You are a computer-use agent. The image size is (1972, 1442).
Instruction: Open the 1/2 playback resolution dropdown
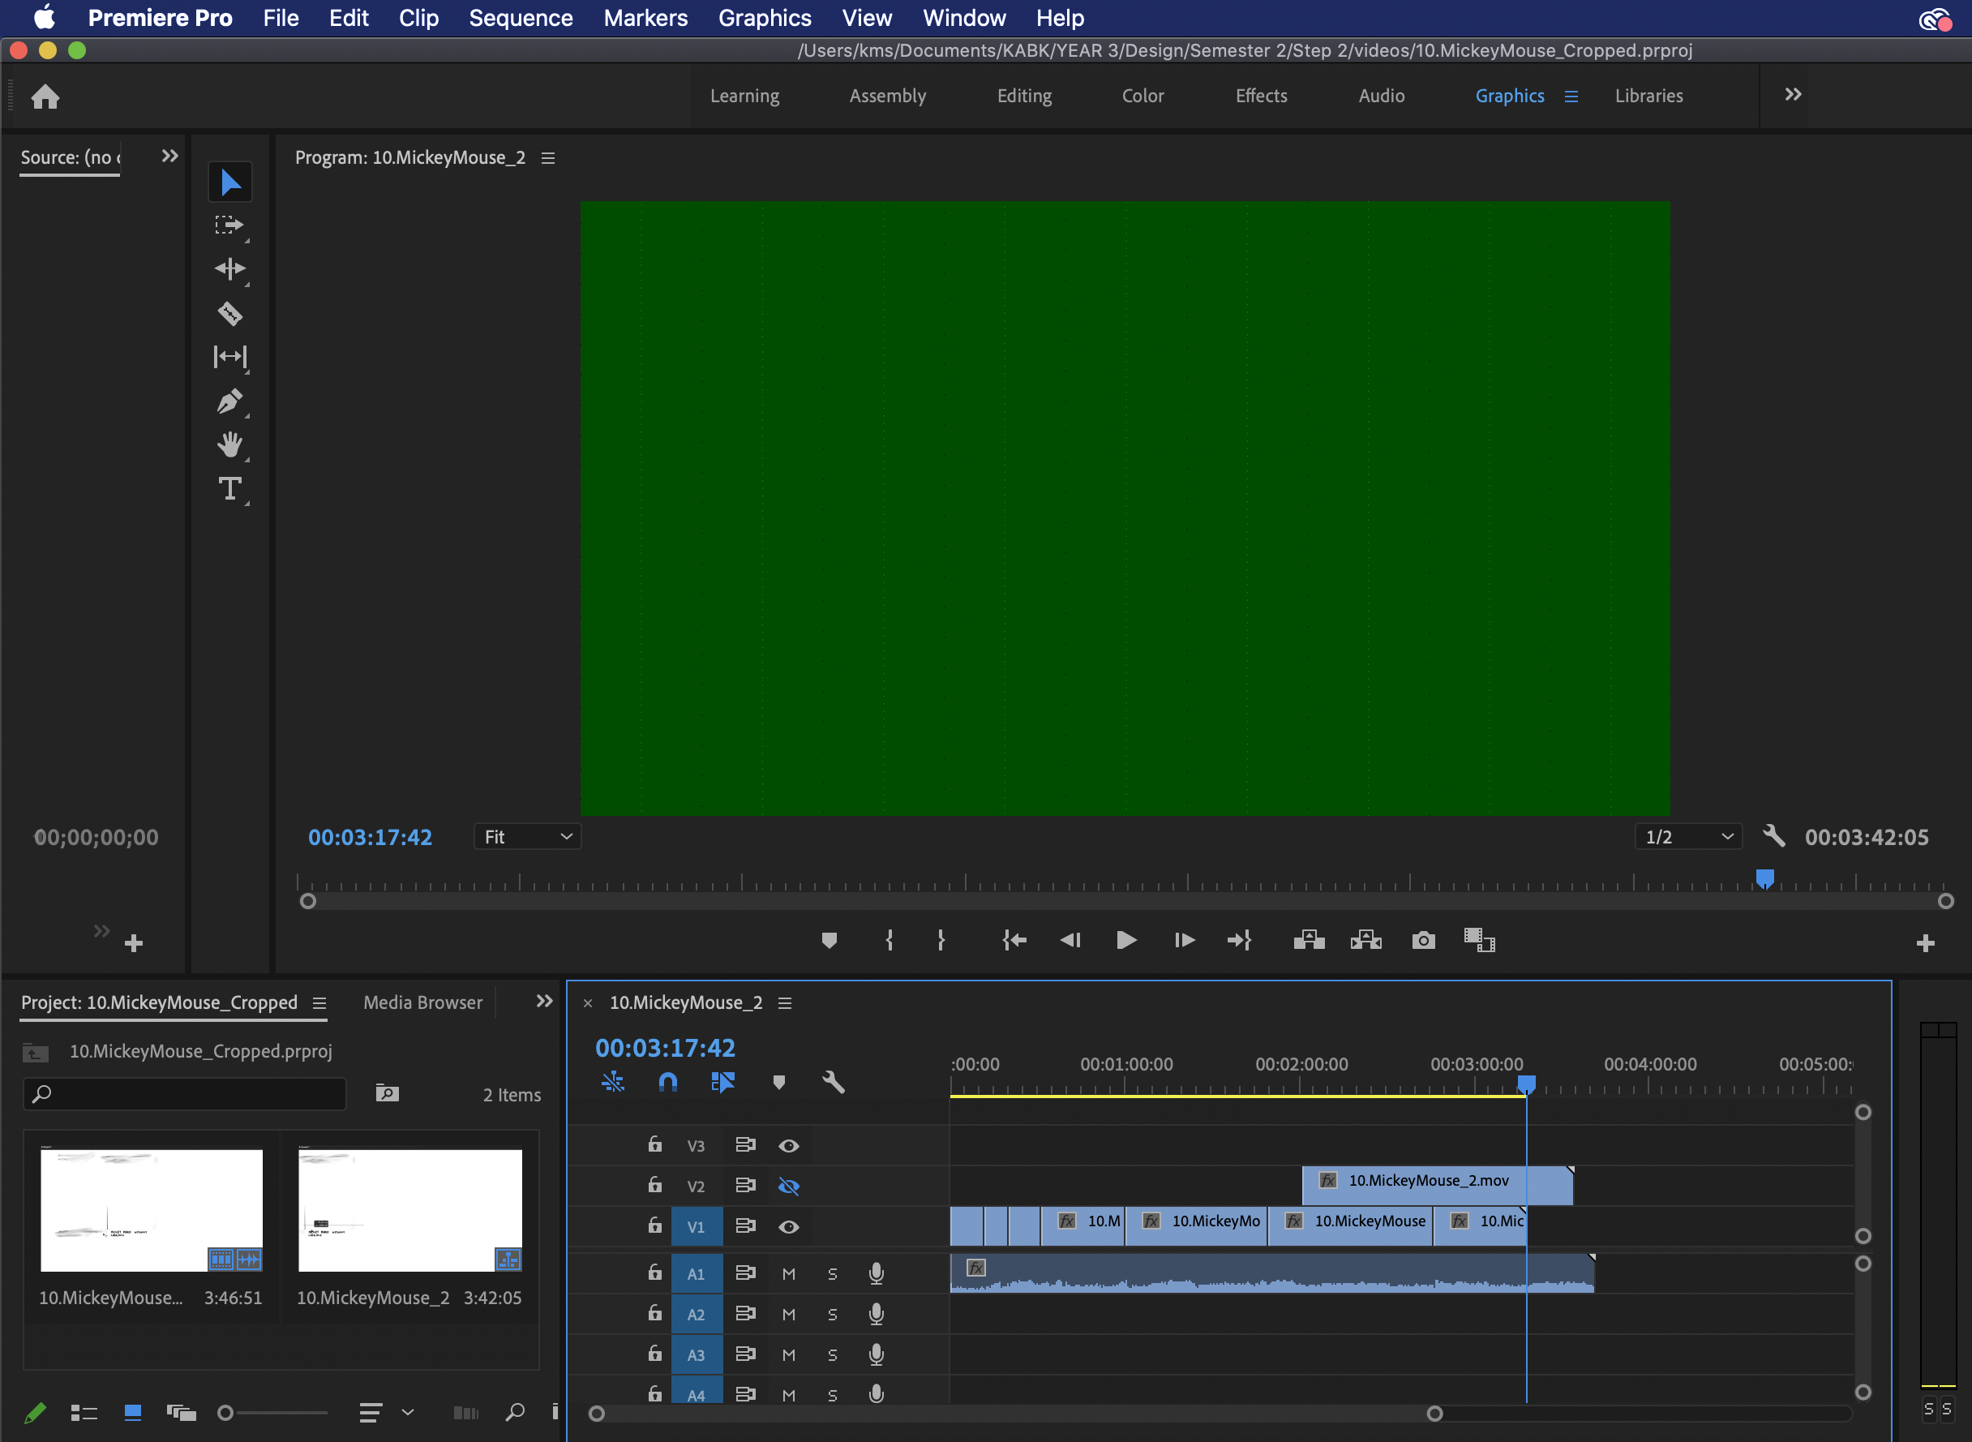1687,836
